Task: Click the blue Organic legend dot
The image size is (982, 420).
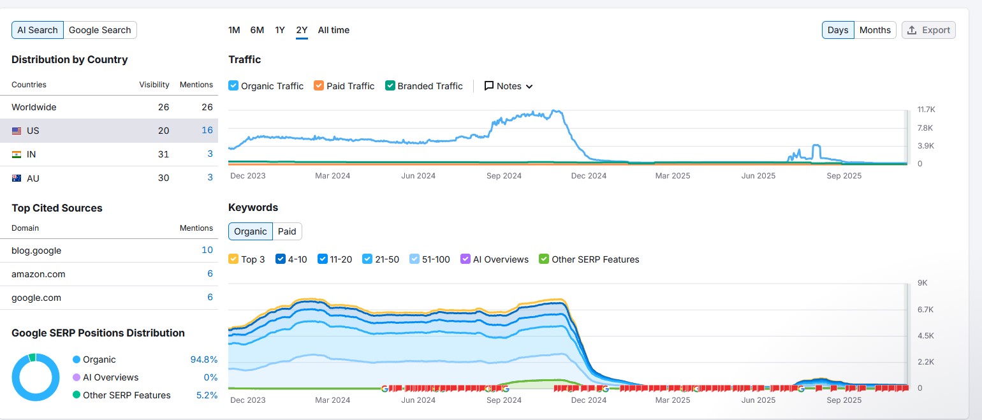Action: 77,359
